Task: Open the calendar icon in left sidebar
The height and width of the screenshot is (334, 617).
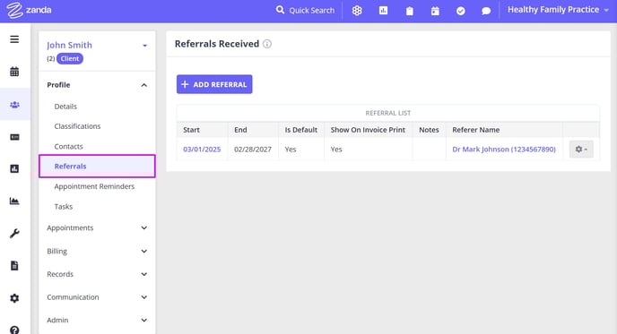Action: [14, 72]
